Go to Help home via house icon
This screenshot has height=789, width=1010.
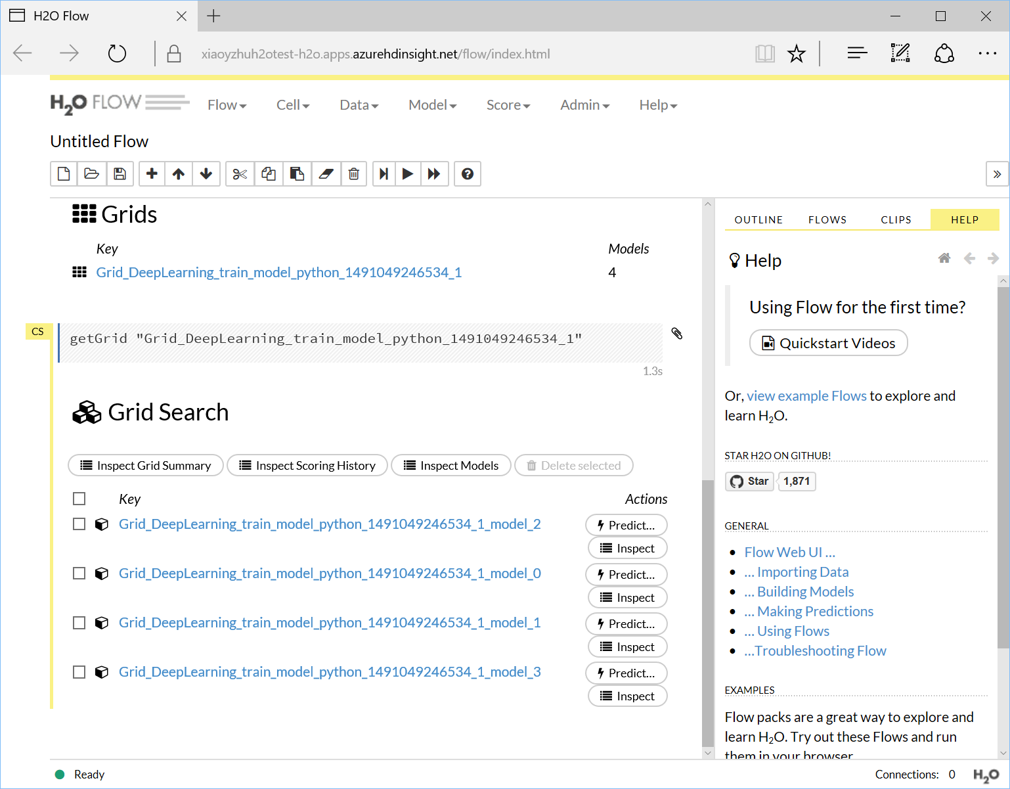coord(944,258)
